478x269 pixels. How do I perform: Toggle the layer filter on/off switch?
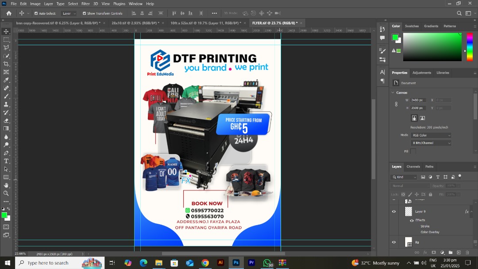(x=460, y=176)
